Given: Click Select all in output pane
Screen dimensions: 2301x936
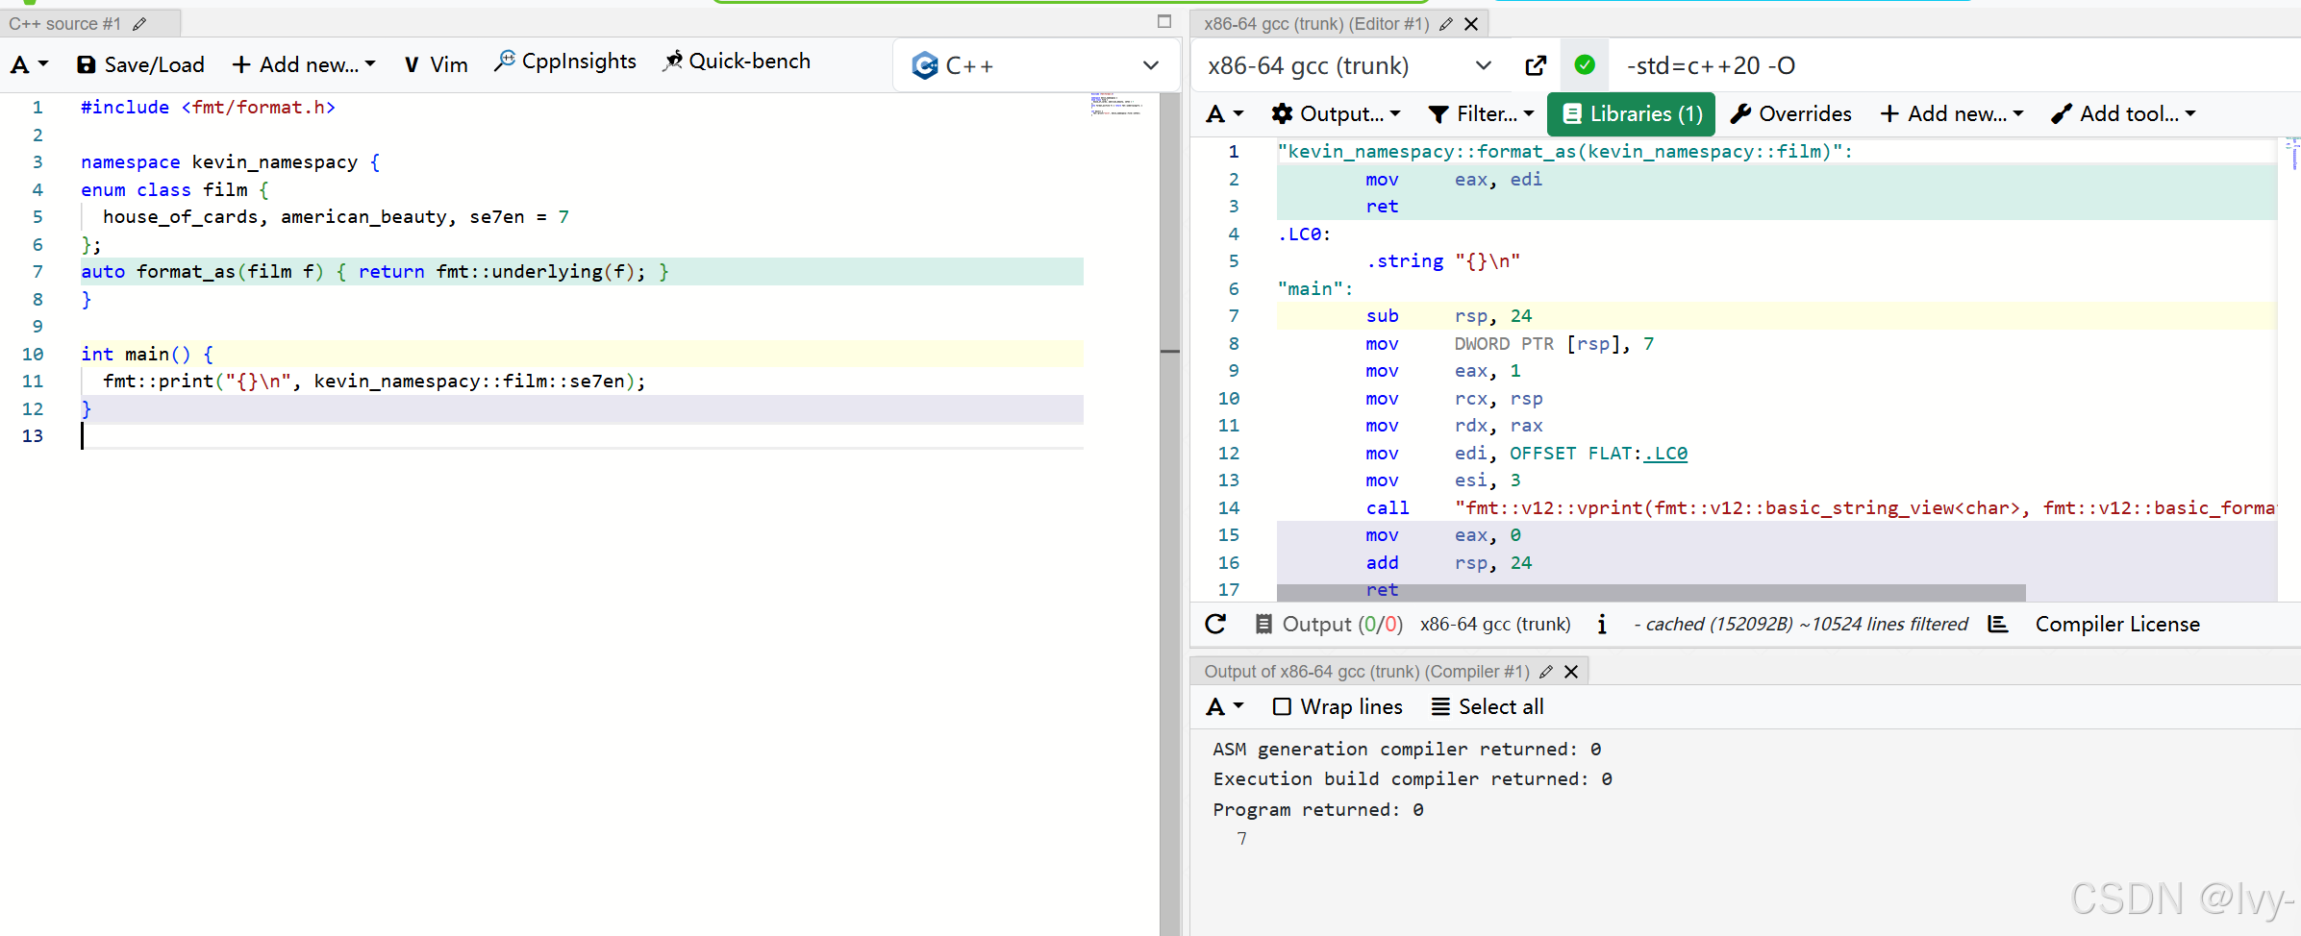Looking at the screenshot, I should click(1488, 707).
